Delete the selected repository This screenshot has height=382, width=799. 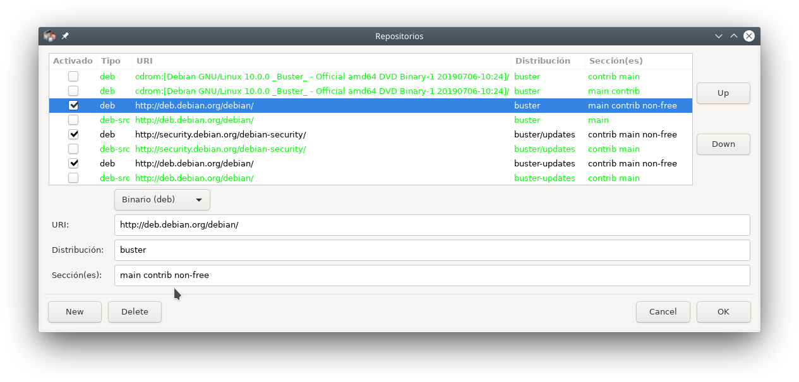tap(135, 311)
